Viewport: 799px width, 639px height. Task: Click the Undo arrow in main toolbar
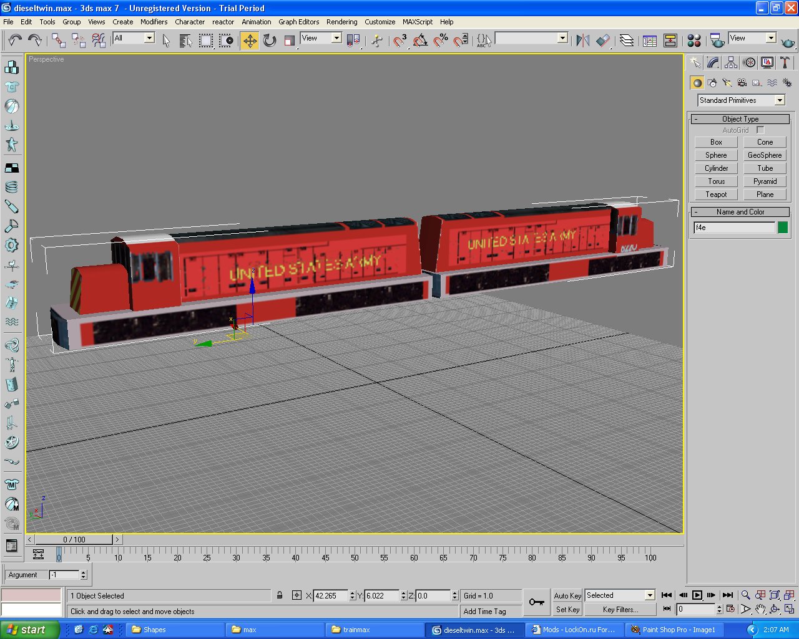[15, 41]
